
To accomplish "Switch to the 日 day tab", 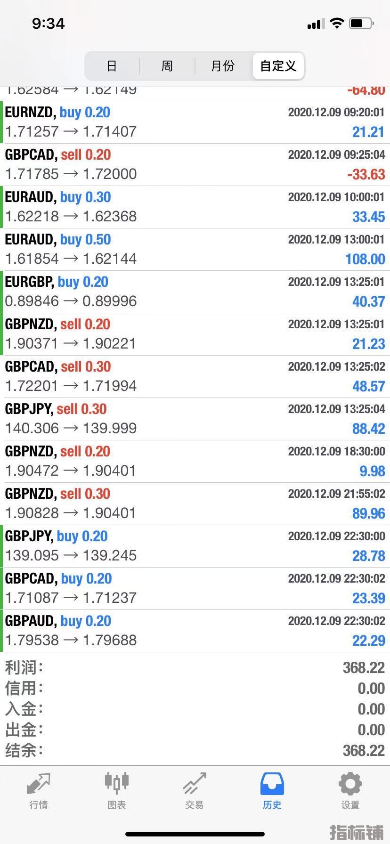I will point(112,66).
